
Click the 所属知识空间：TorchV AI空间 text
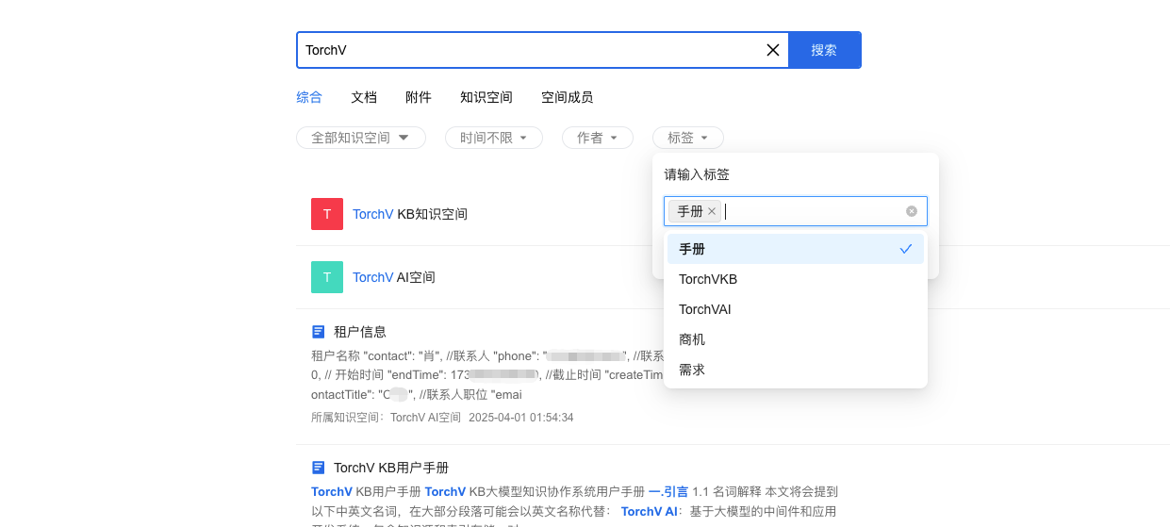point(386,418)
